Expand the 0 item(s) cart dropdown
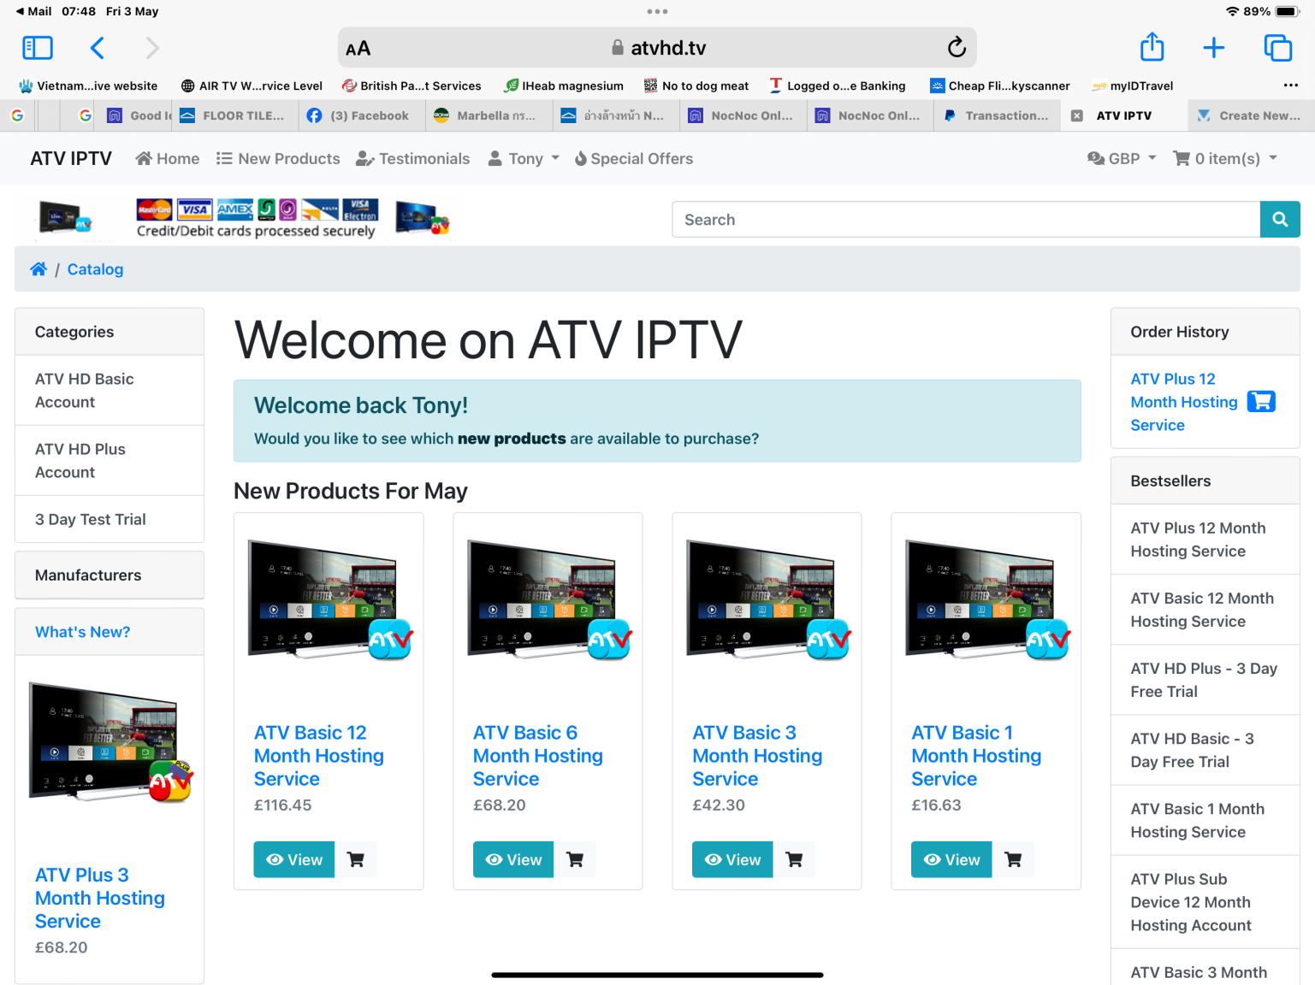This screenshot has height=985, width=1315. coord(1225,159)
